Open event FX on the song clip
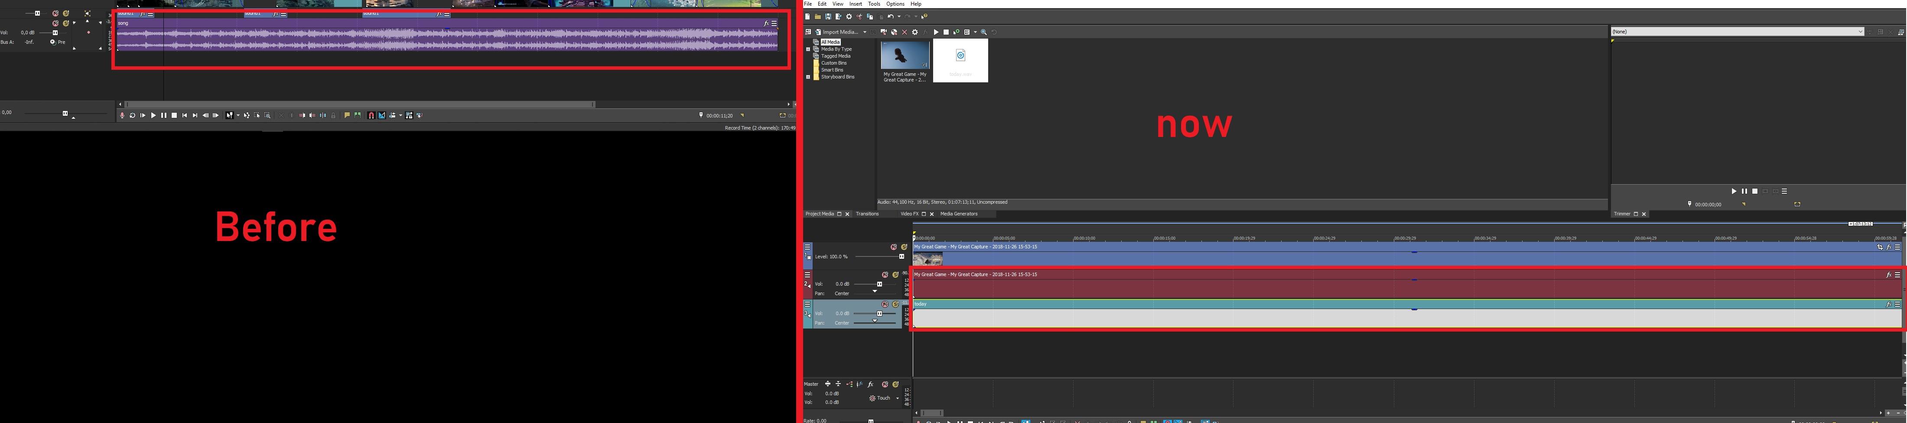The width and height of the screenshot is (1907, 423). [766, 24]
